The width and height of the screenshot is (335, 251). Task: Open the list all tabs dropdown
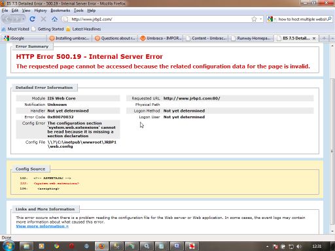(332, 38)
